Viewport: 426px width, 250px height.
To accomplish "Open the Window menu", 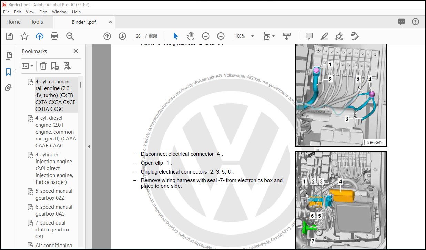I will pyautogui.click(x=60, y=12).
